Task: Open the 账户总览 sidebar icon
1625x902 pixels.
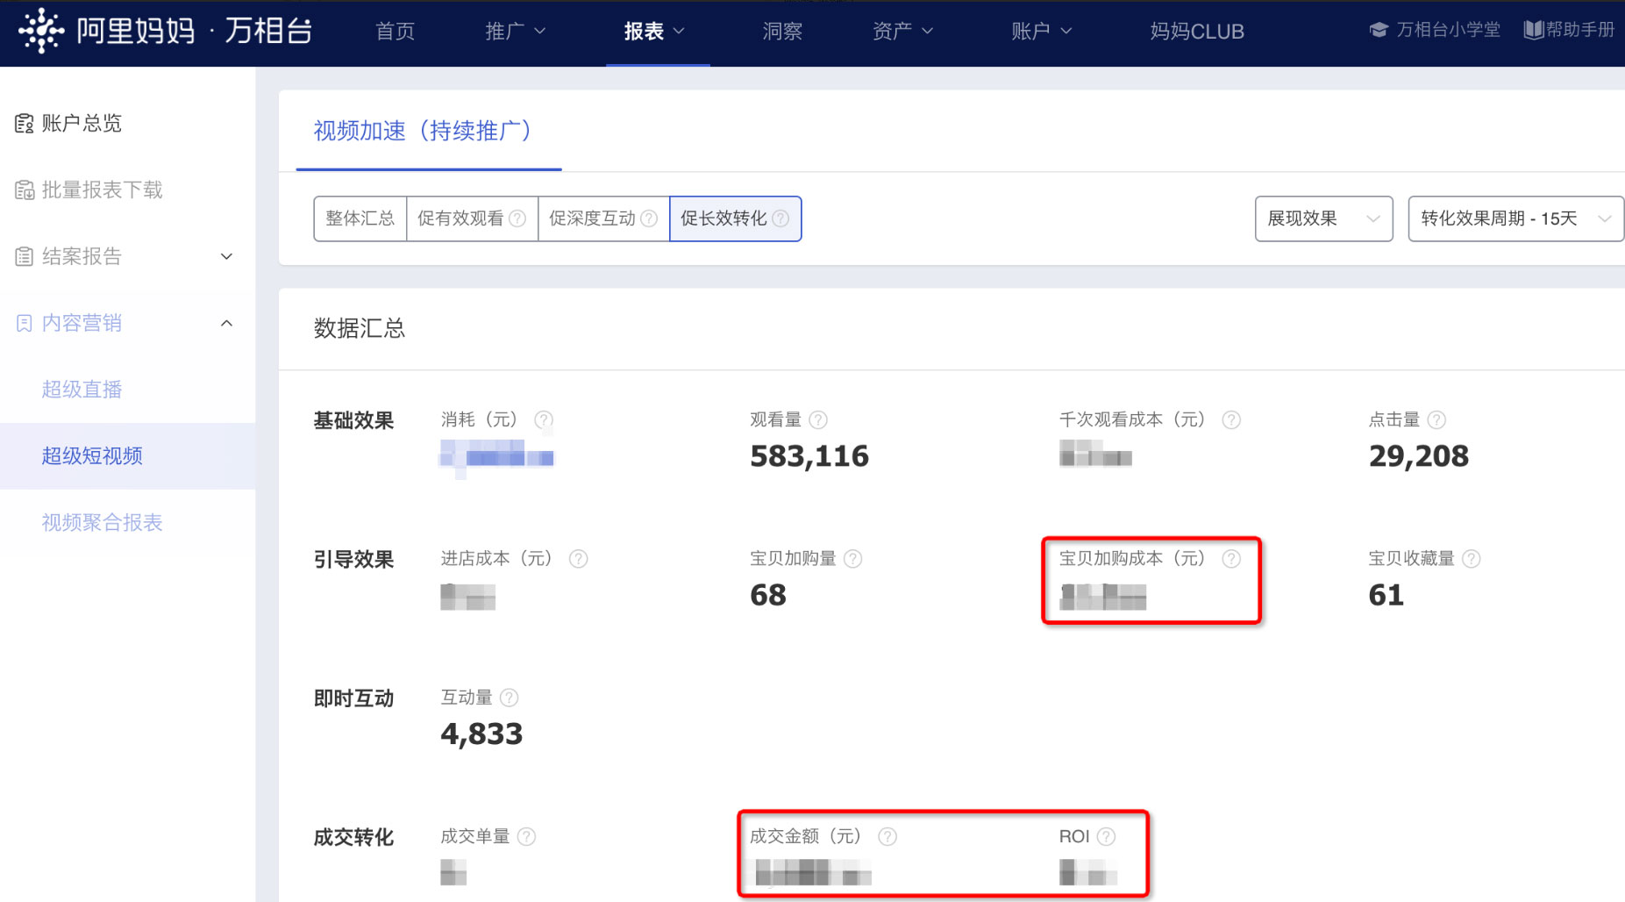Action: coord(25,124)
